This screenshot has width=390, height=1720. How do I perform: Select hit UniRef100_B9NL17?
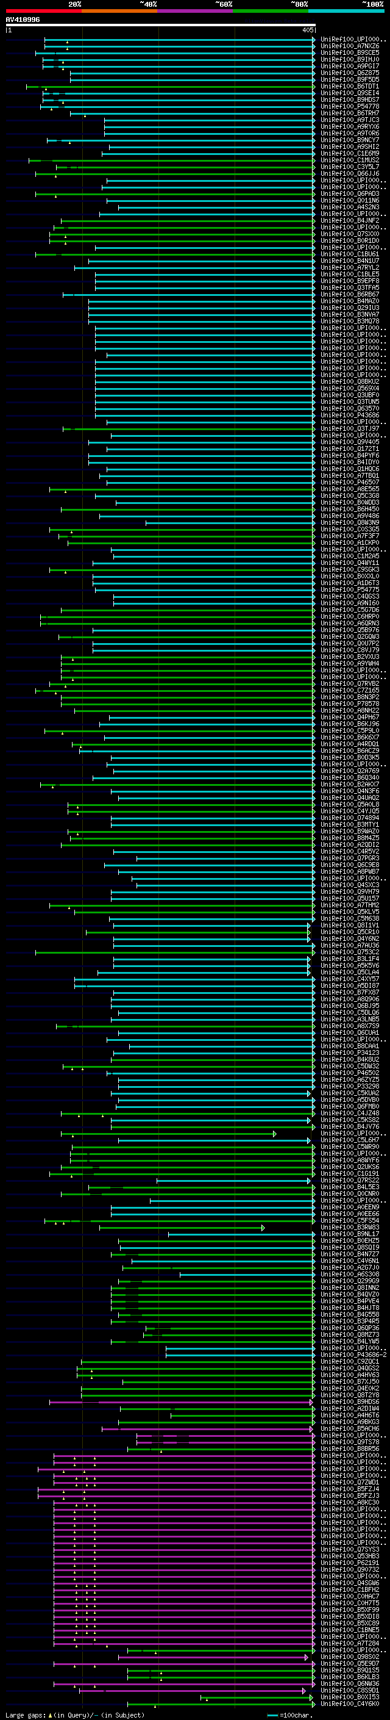(349, 1233)
